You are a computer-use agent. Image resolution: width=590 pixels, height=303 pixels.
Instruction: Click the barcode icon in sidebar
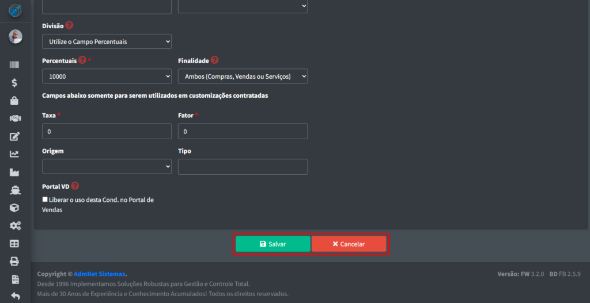[14, 65]
